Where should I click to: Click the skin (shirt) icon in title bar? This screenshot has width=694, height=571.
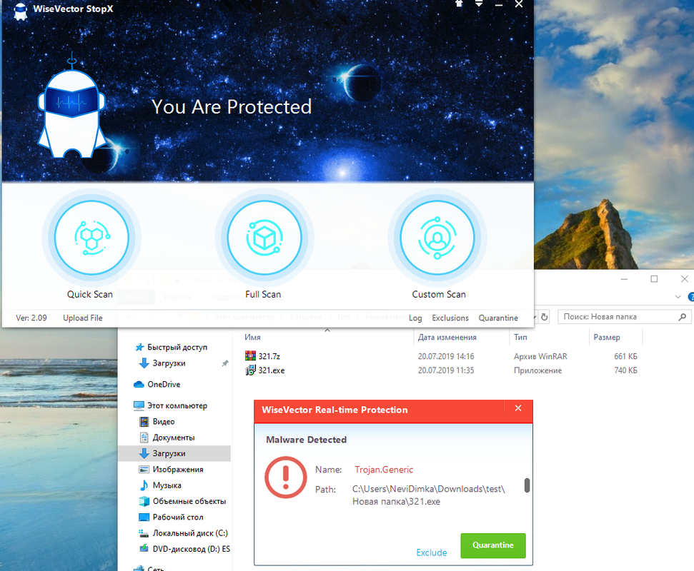[x=459, y=4]
